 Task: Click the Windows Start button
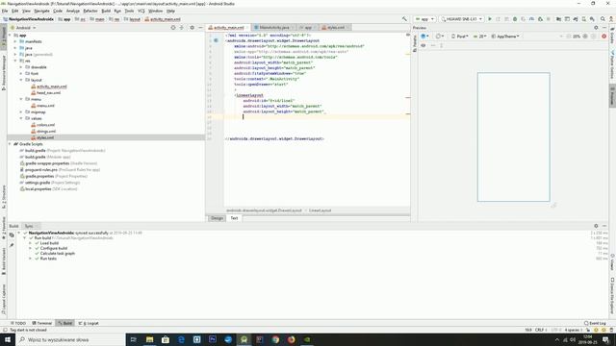pyautogui.click(x=8, y=339)
